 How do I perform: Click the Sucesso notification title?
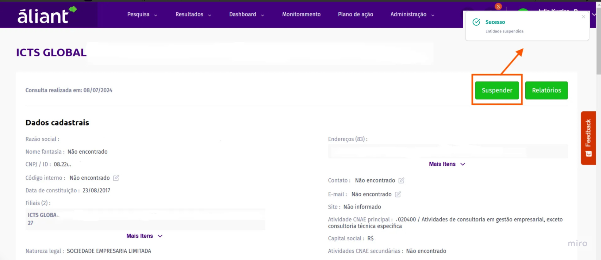[x=495, y=22]
